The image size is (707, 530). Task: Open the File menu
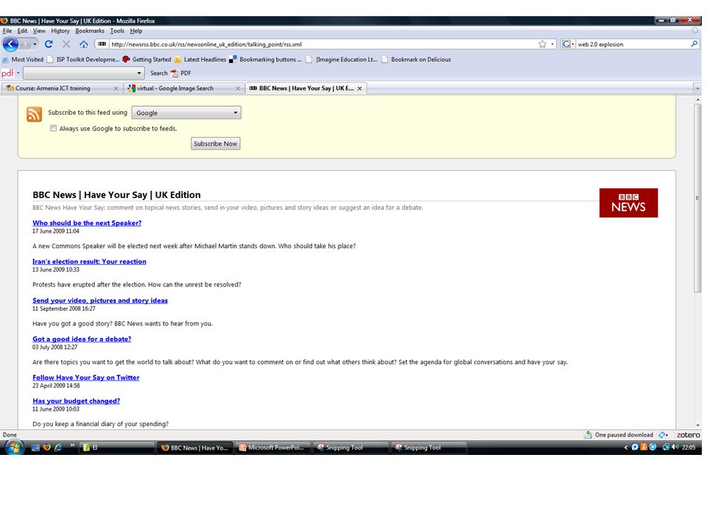(x=7, y=31)
